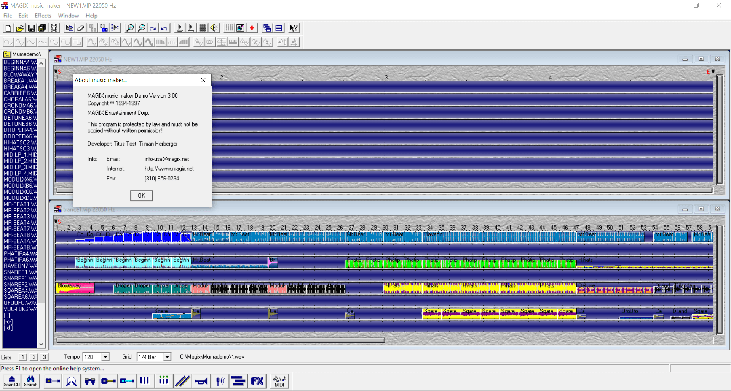This screenshot has height=391, width=731.
Task: Open the Grid resolution dropdown
Action: click(x=166, y=357)
